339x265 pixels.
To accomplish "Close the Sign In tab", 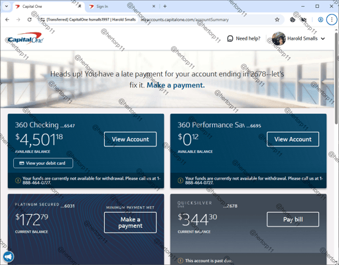I will [154, 7].
